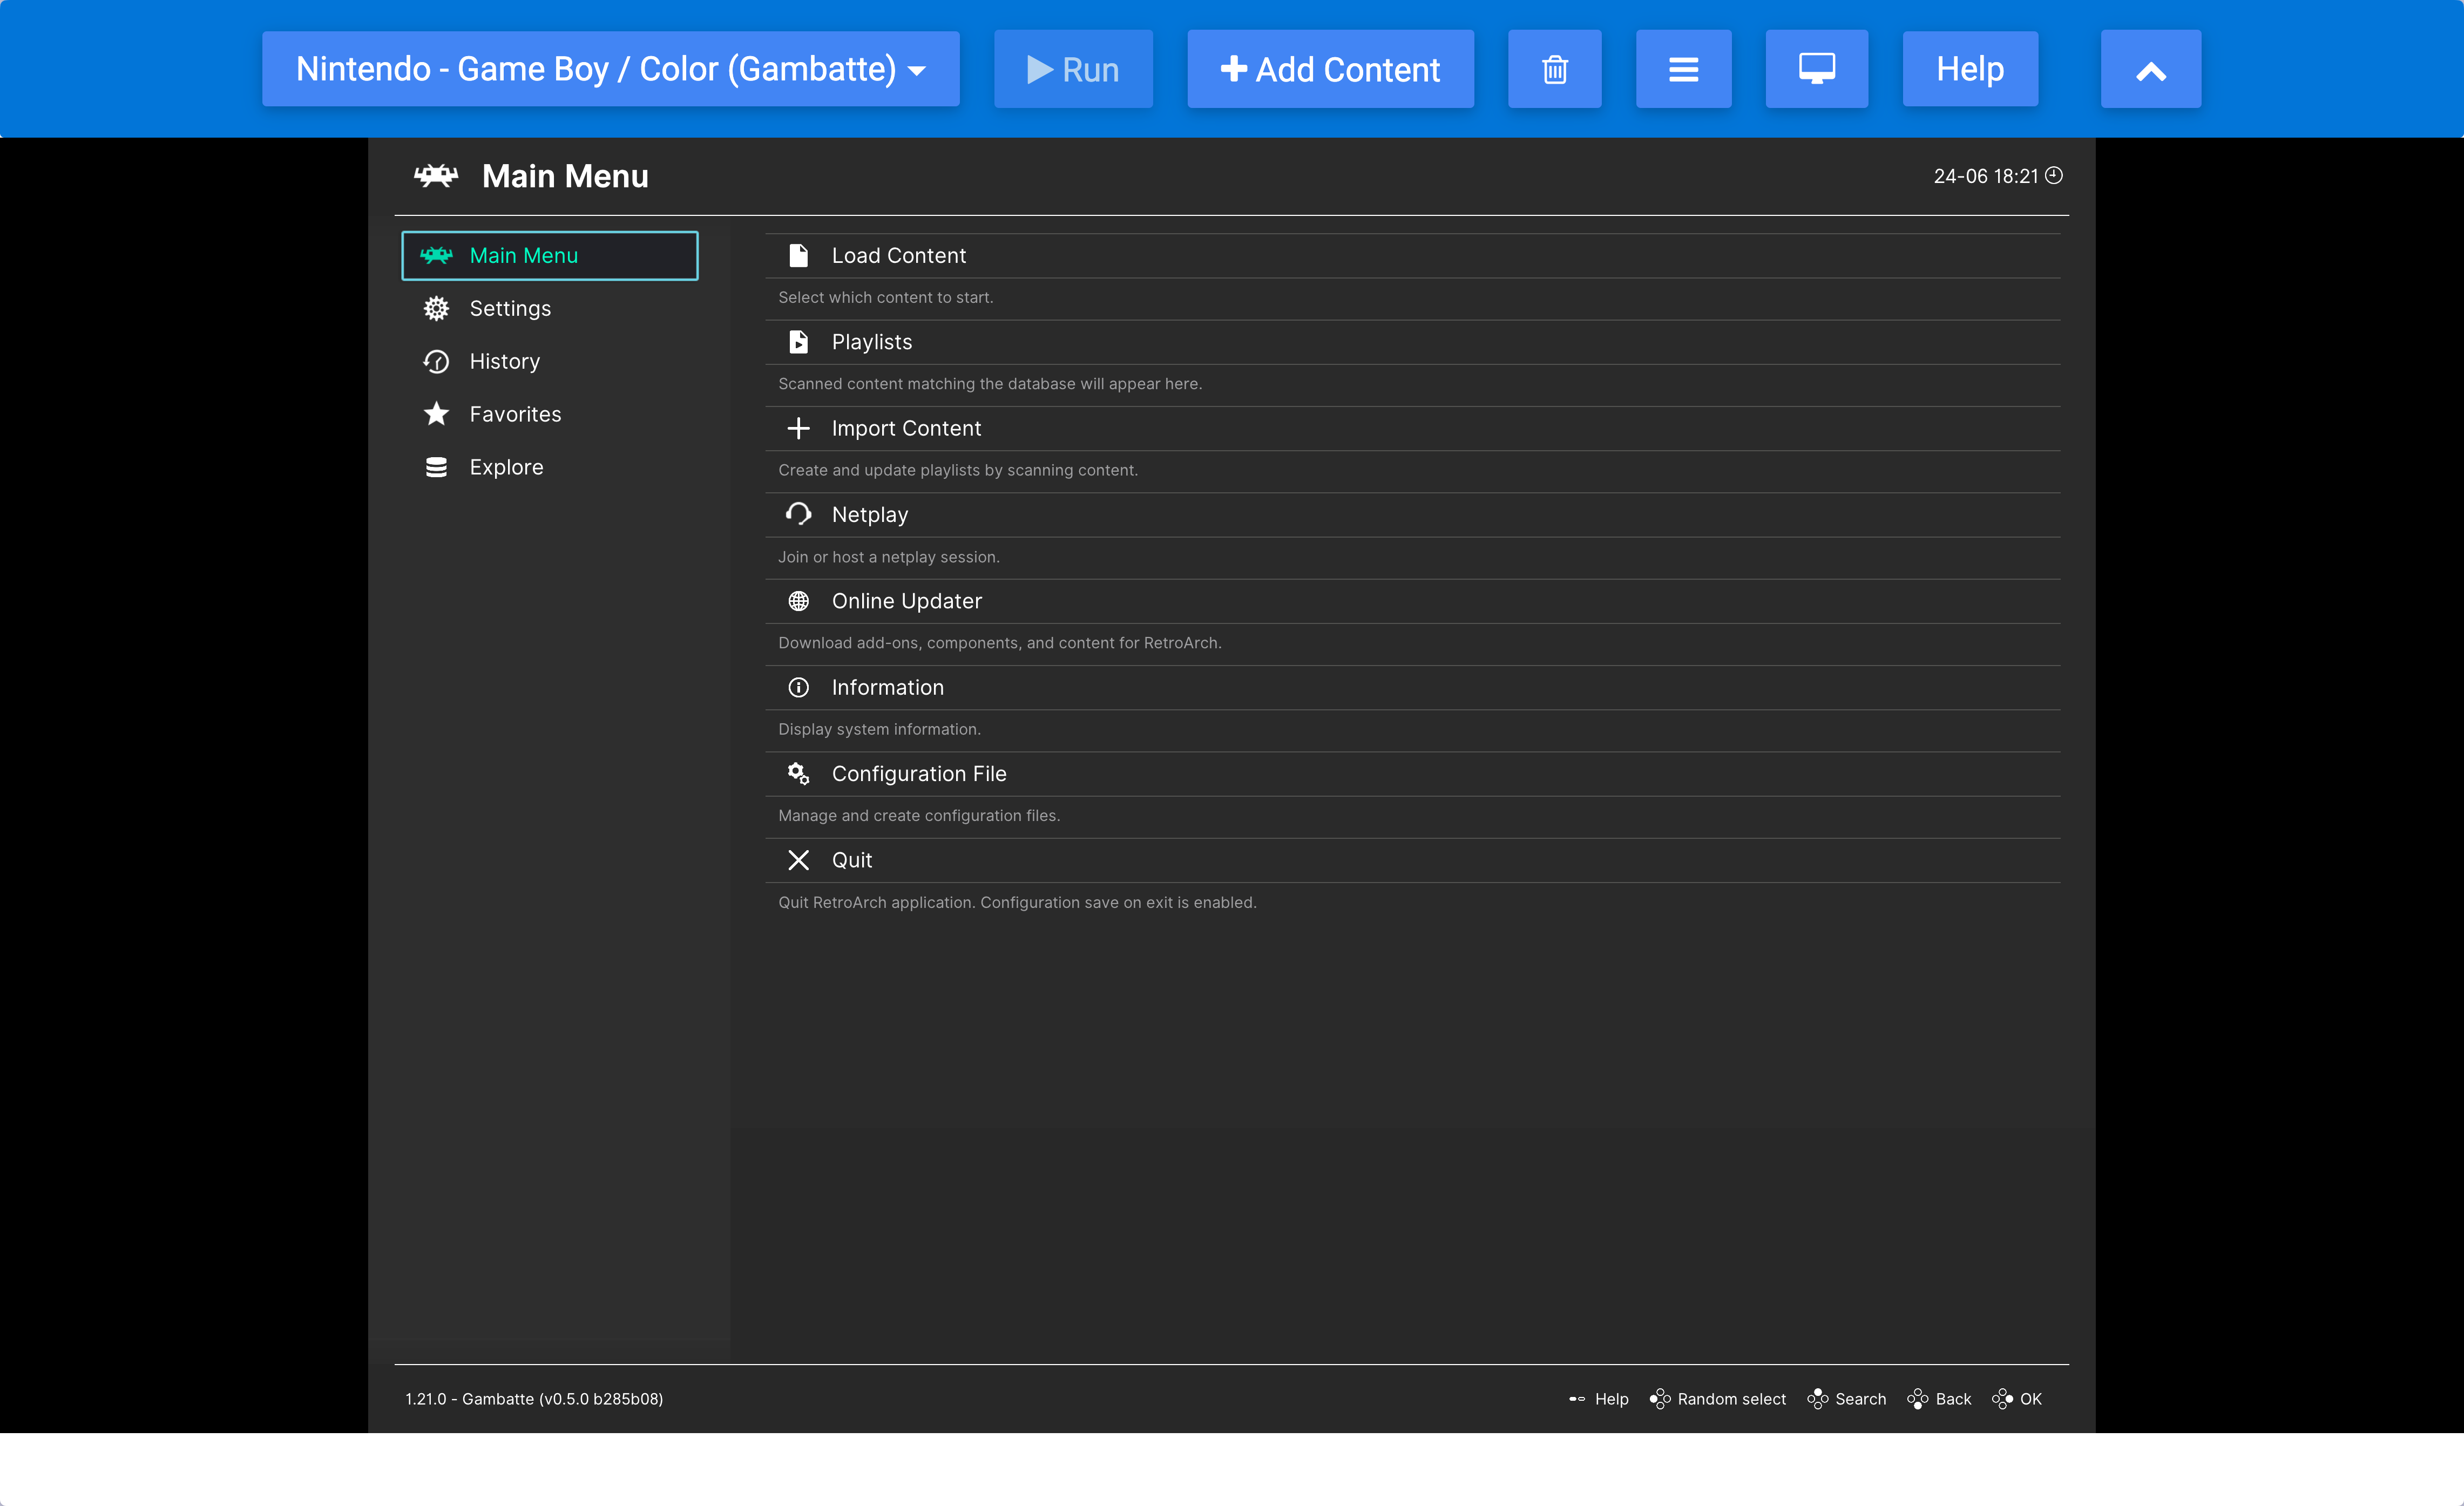This screenshot has height=1506, width=2464.
Task: Click the Favorites star icon
Action: coord(436,414)
